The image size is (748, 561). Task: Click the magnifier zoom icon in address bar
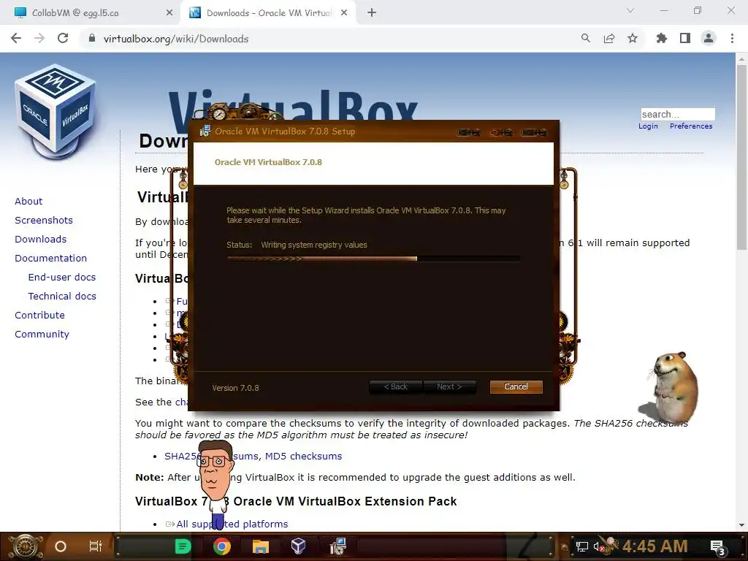pyautogui.click(x=586, y=39)
